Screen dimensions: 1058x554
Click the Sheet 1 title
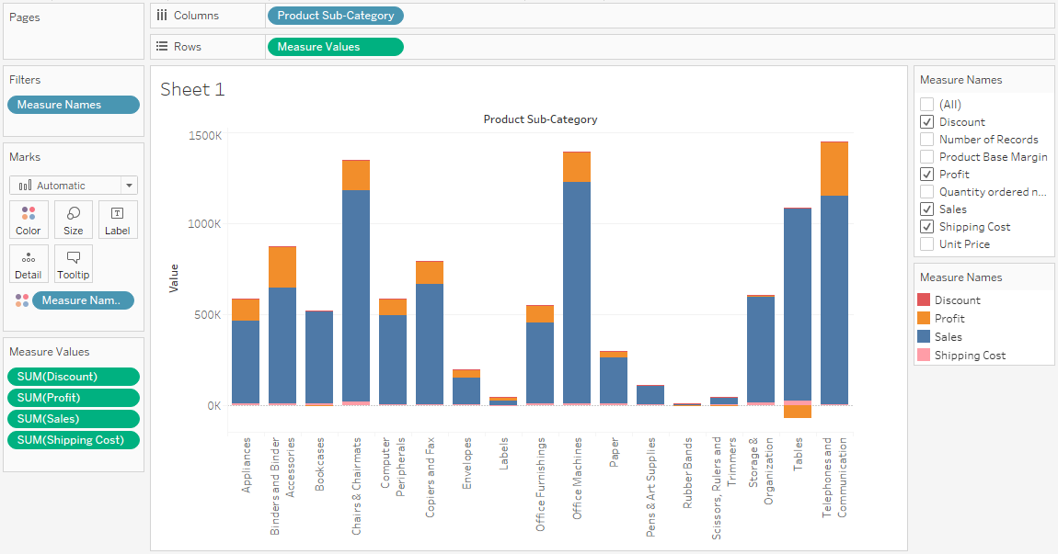coord(192,89)
